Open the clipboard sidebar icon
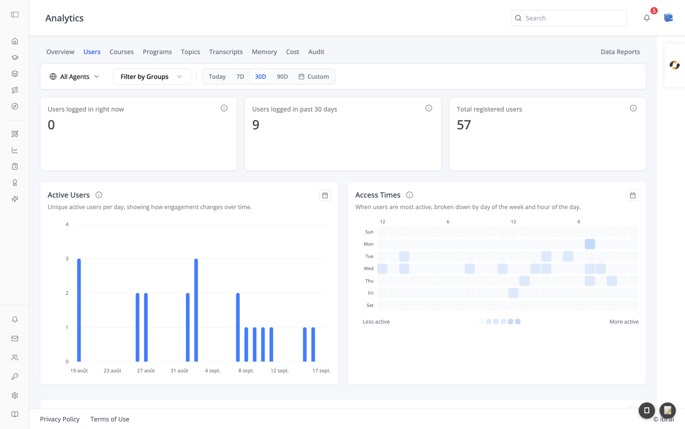Image resolution: width=685 pixels, height=429 pixels. click(15, 166)
